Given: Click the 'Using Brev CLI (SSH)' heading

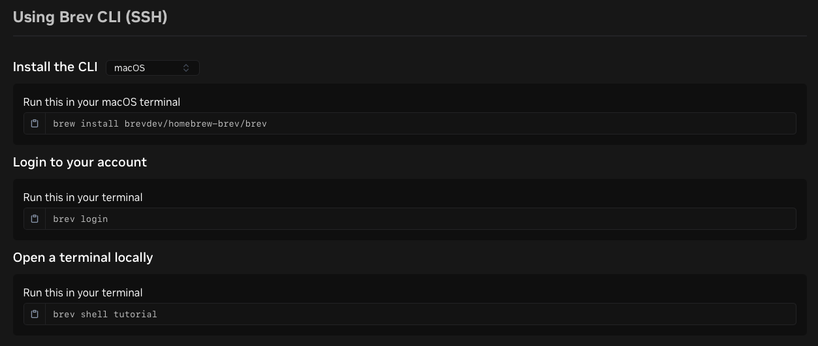Looking at the screenshot, I should point(90,17).
